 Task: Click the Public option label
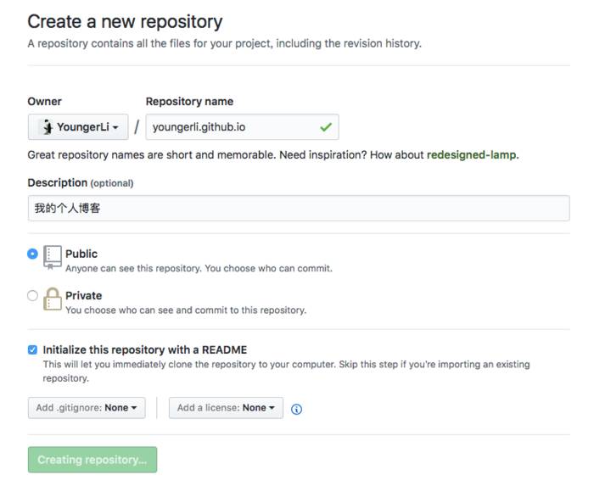click(81, 254)
